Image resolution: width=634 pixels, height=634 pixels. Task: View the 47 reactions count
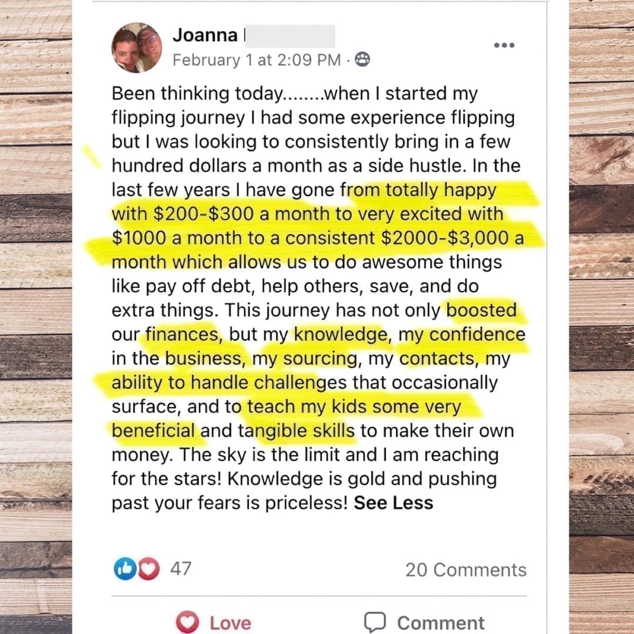pyautogui.click(x=180, y=569)
